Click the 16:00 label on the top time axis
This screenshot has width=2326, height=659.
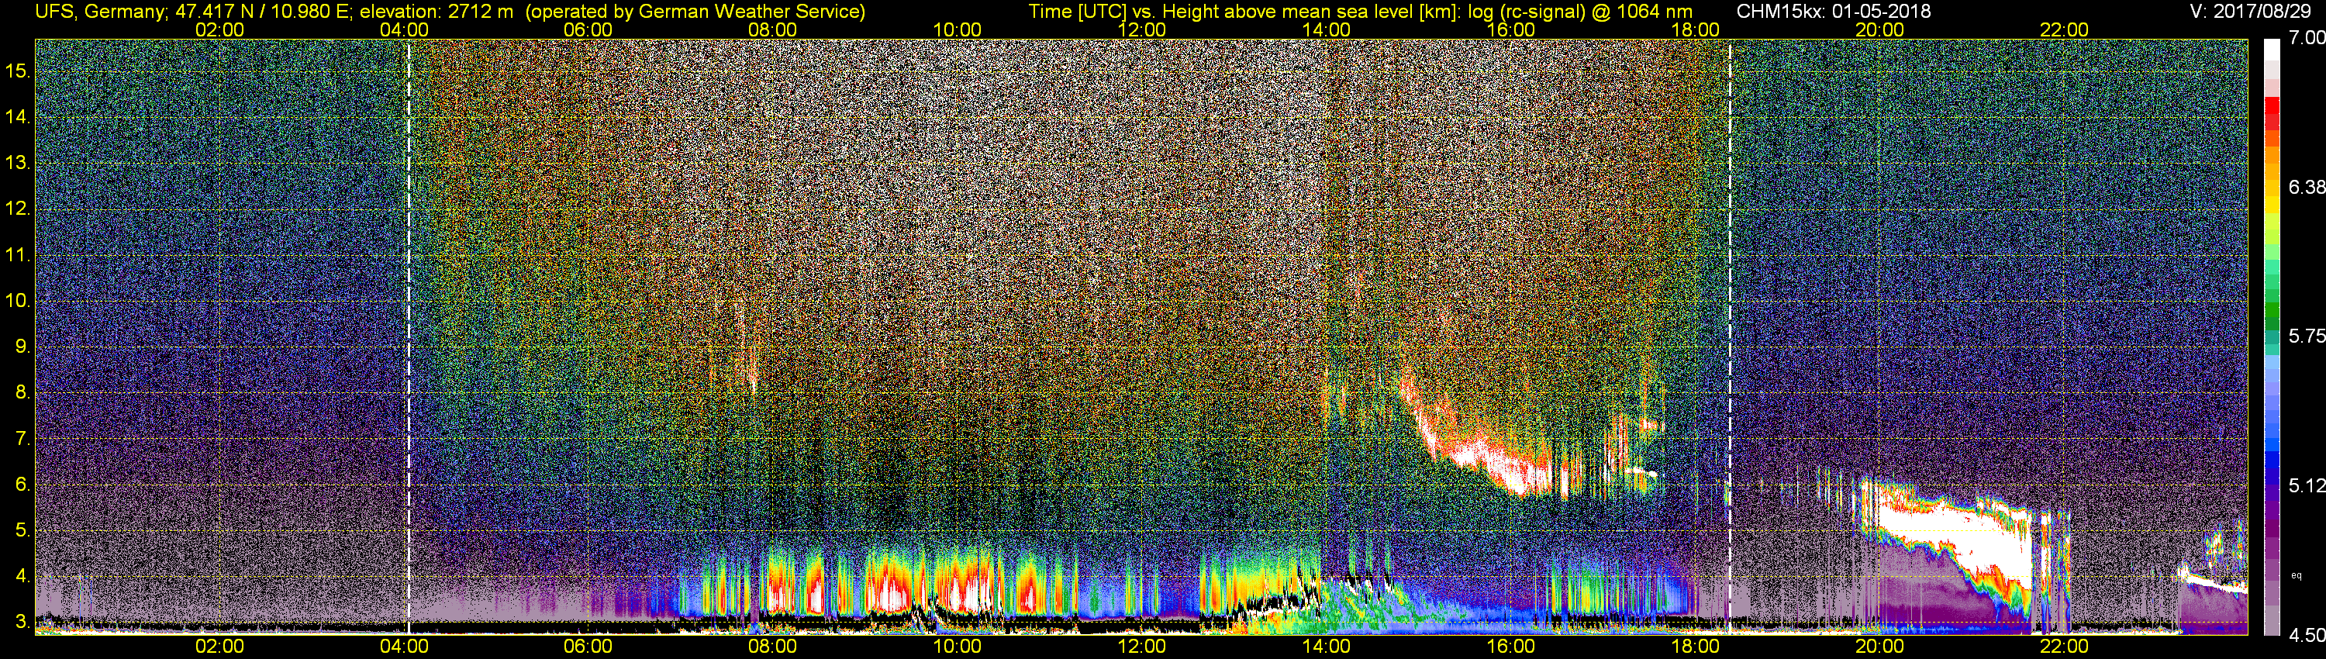pos(1510,29)
